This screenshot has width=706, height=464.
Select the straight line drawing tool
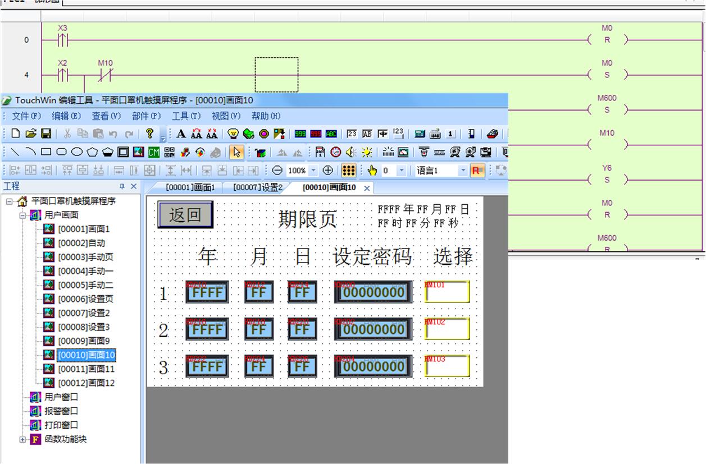pos(15,152)
